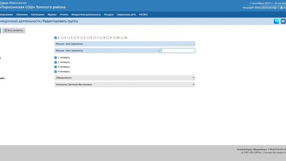Check the grade 5 checkbox

click(x=81, y=38)
